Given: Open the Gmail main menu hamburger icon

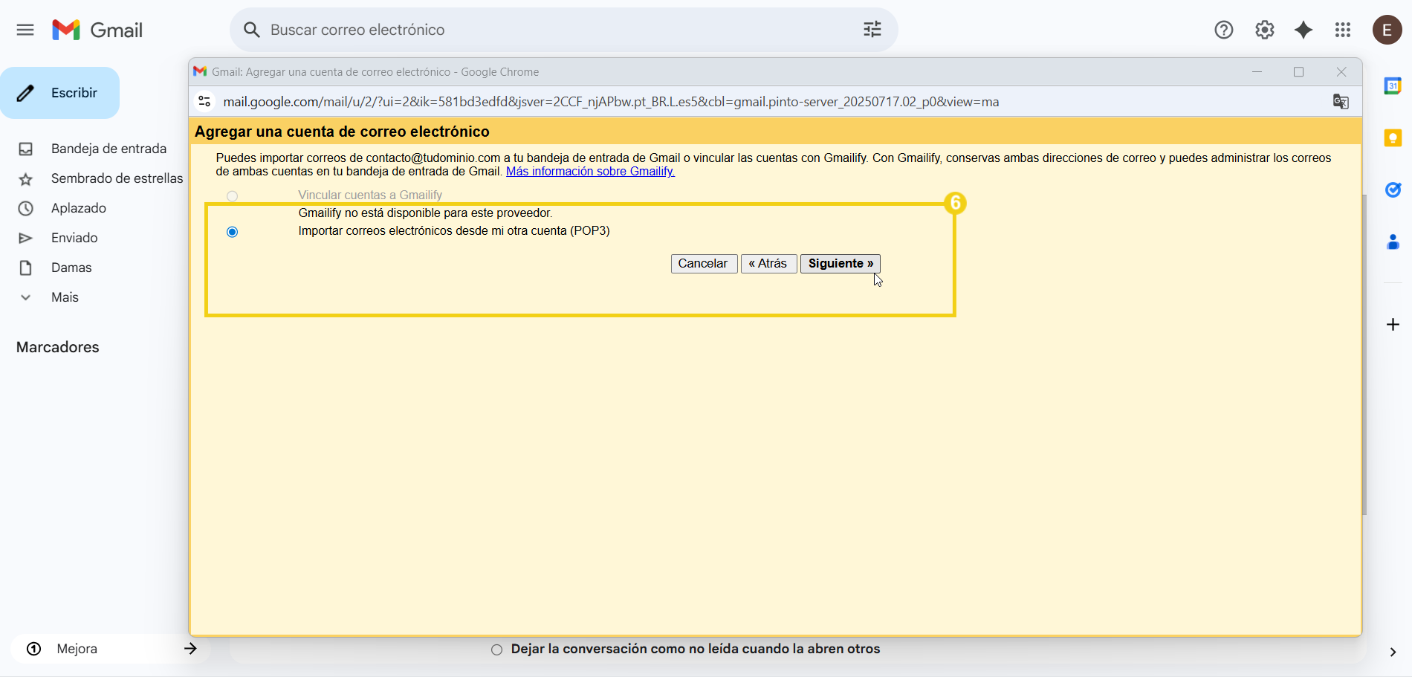Looking at the screenshot, I should 25,30.
